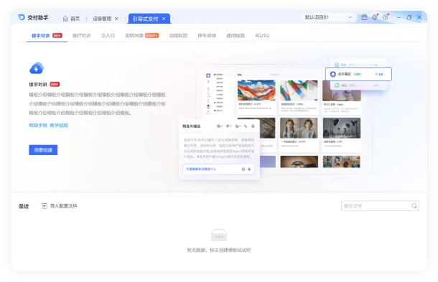The width and height of the screenshot is (438, 282).
Task: Select the 4G/5G category tab
Action: [262, 35]
